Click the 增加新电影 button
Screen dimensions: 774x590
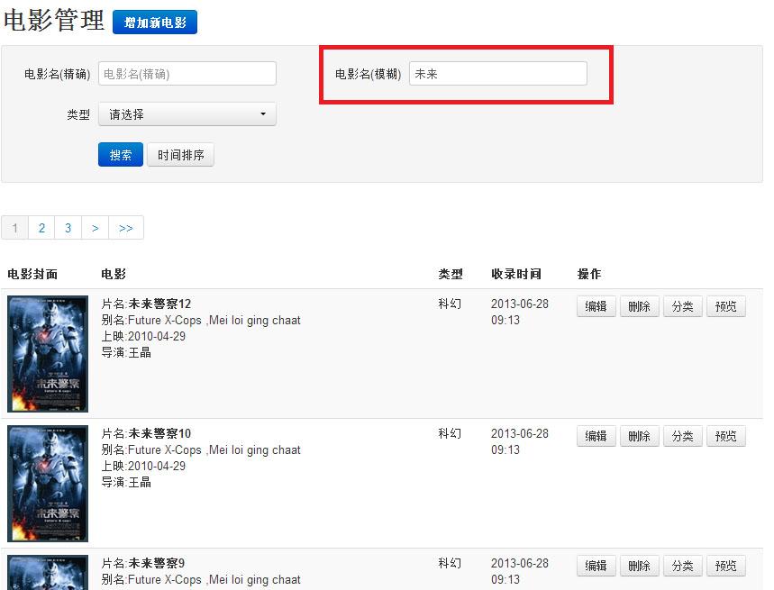click(155, 23)
